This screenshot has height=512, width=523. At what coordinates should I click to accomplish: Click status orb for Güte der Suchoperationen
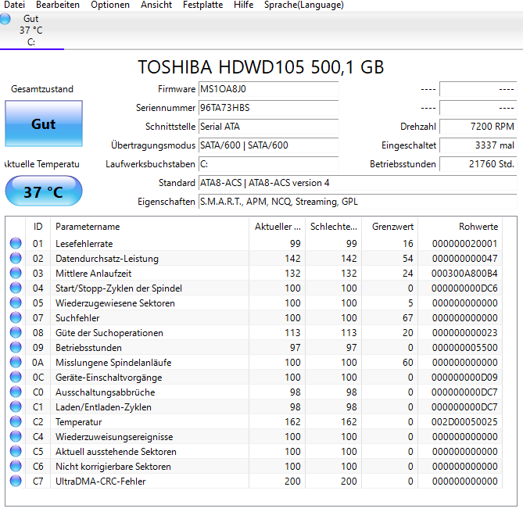coord(16,332)
